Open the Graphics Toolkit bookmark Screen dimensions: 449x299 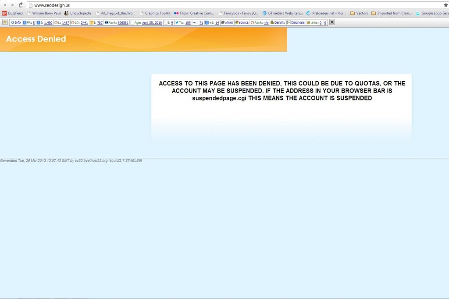[155, 13]
